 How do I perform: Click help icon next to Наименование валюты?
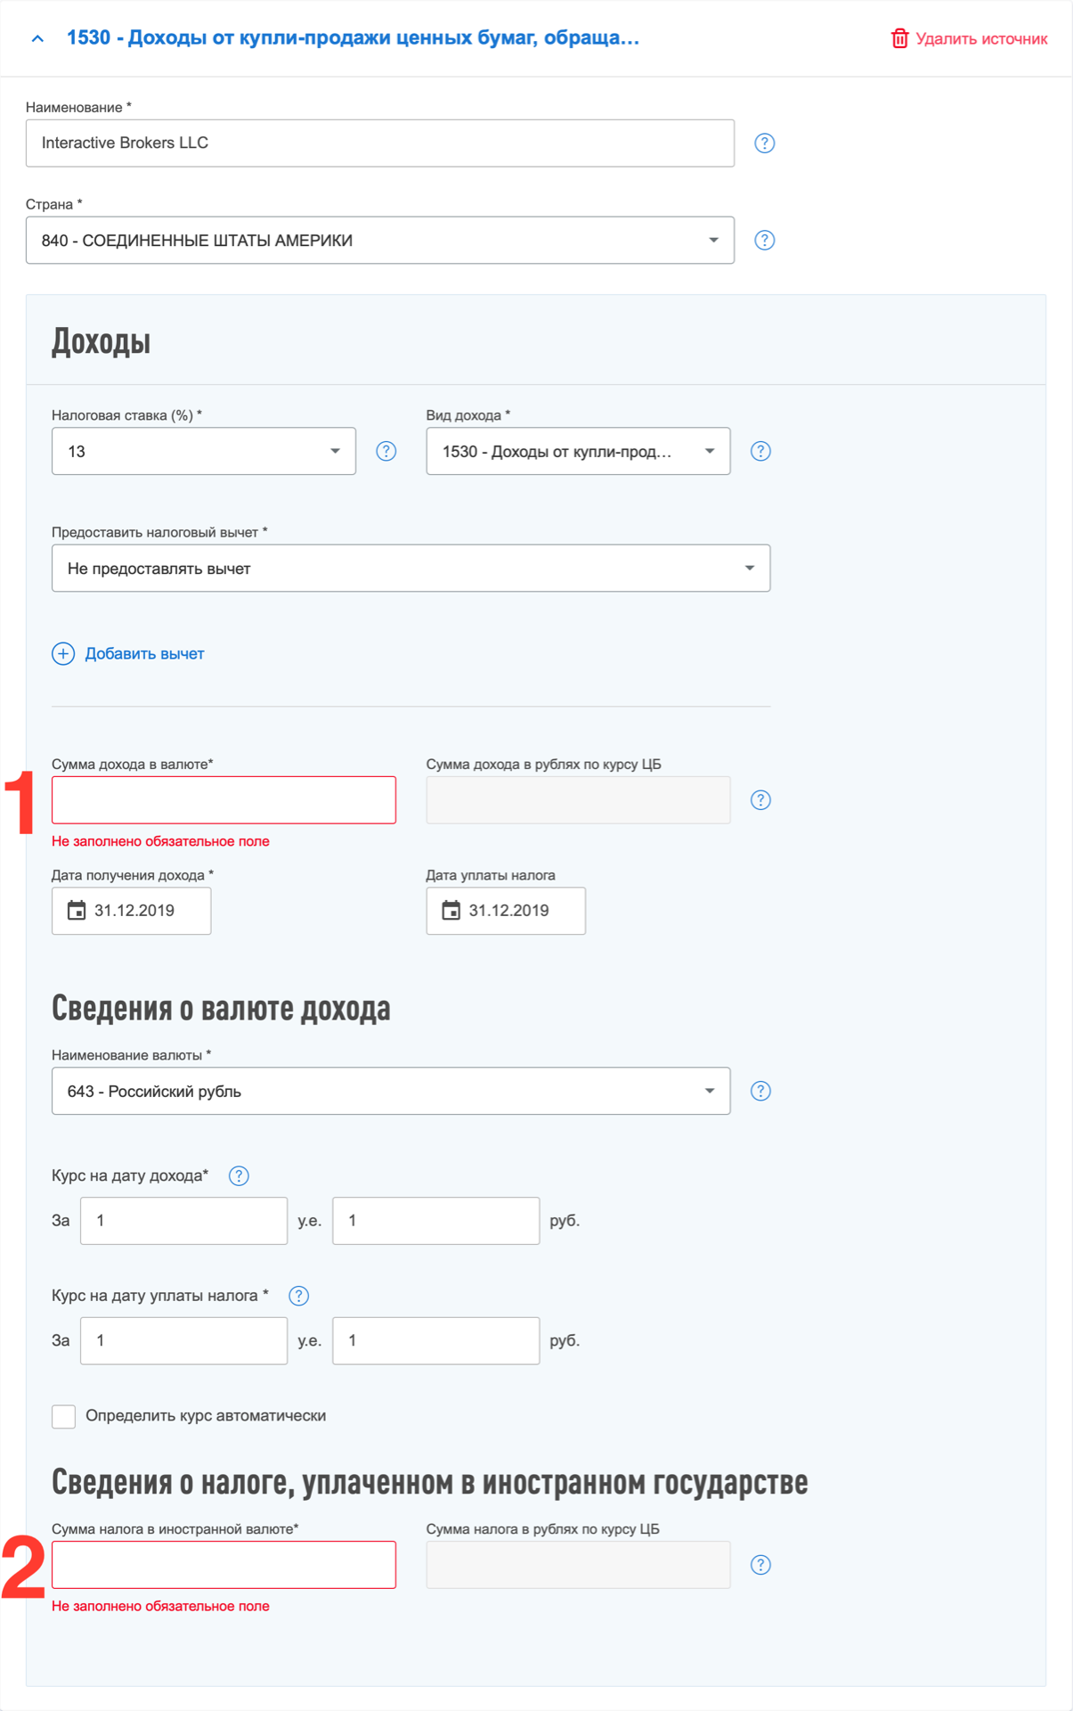pos(760,1092)
